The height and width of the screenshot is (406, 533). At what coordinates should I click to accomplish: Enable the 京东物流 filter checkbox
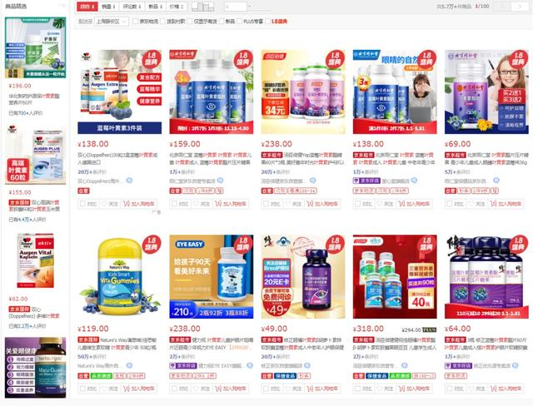click(x=135, y=22)
